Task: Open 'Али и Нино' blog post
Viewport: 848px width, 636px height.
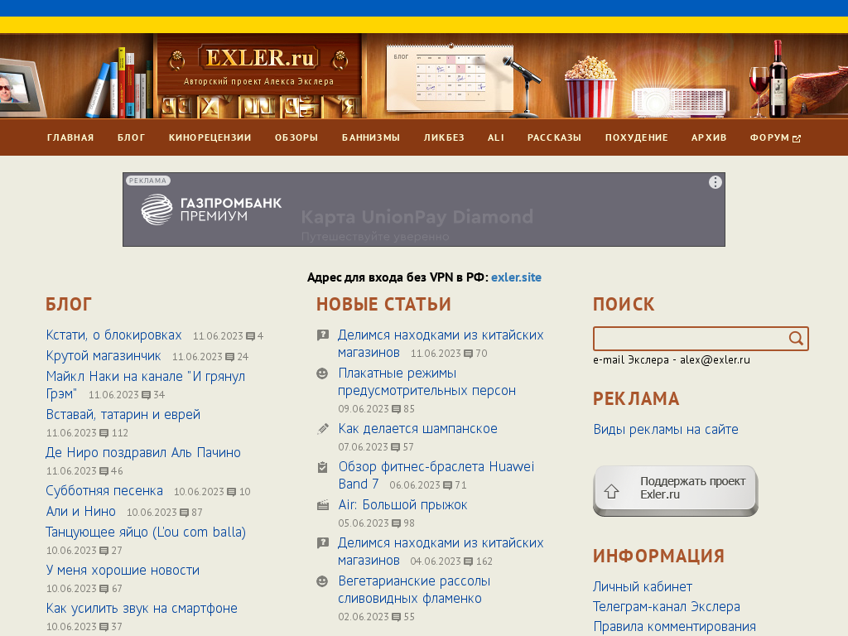Action: point(81,512)
